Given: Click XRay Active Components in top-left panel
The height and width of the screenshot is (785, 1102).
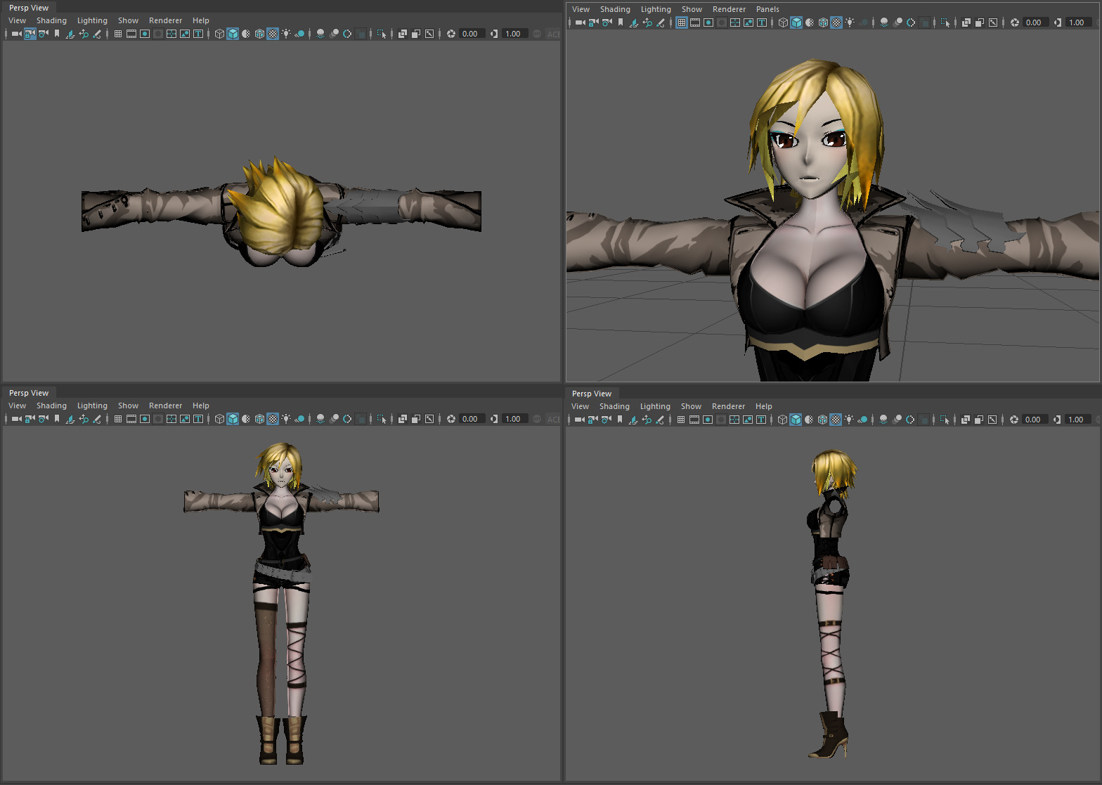Looking at the screenshot, I should pyautogui.click(x=416, y=34).
